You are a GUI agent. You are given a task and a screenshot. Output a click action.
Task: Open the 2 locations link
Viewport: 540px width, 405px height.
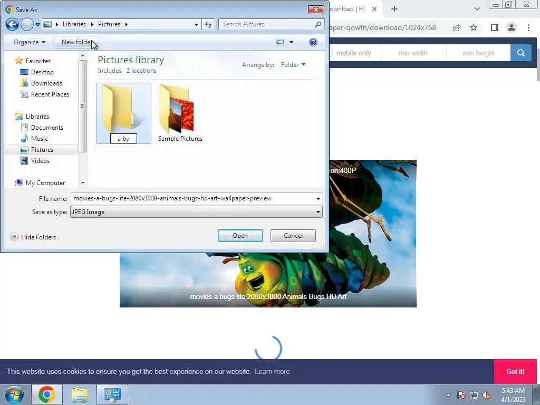tap(141, 71)
